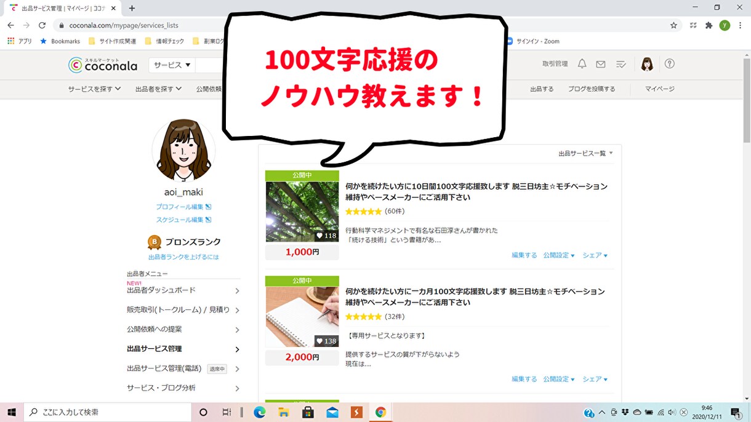Click favorites count heart 138
Viewport: 751px width, 422px height.
coord(326,341)
